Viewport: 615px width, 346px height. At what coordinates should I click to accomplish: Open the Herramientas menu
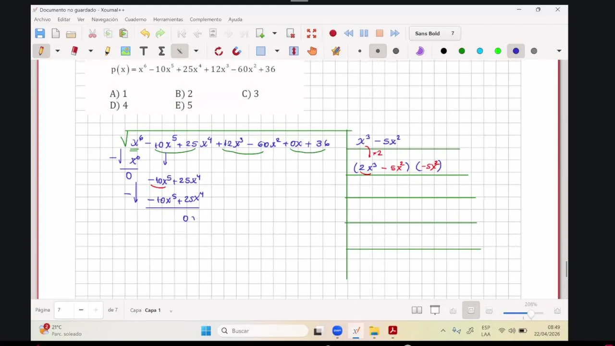[168, 19]
